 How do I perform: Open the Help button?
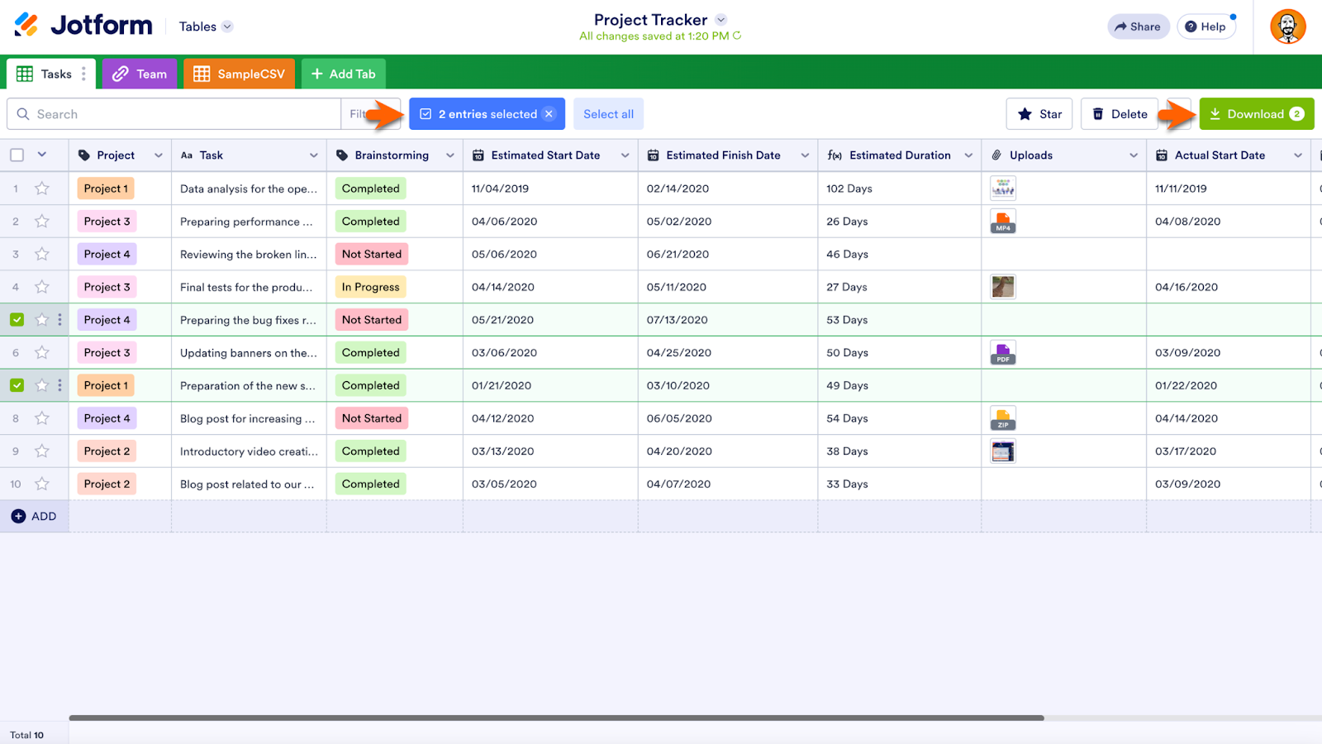(x=1206, y=26)
